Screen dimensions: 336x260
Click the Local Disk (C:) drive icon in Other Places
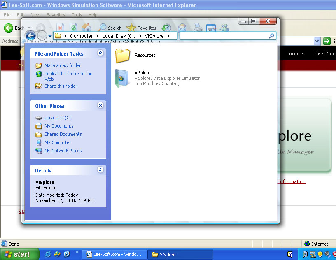[x=39, y=118]
